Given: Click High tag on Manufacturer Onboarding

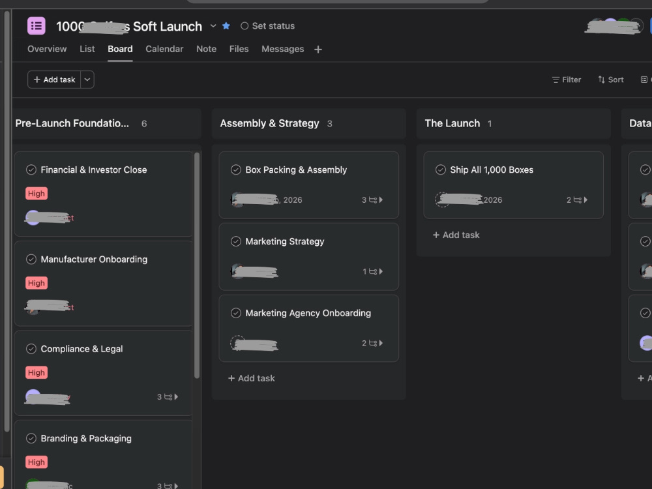Looking at the screenshot, I should tap(37, 283).
